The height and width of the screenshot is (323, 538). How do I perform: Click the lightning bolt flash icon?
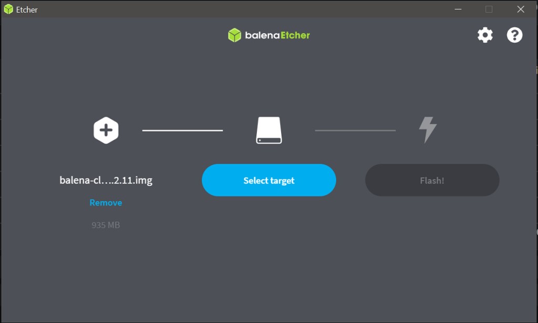428,129
